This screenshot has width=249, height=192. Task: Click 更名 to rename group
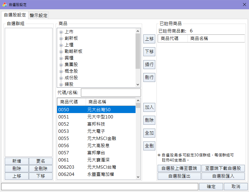tap(41, 161)
